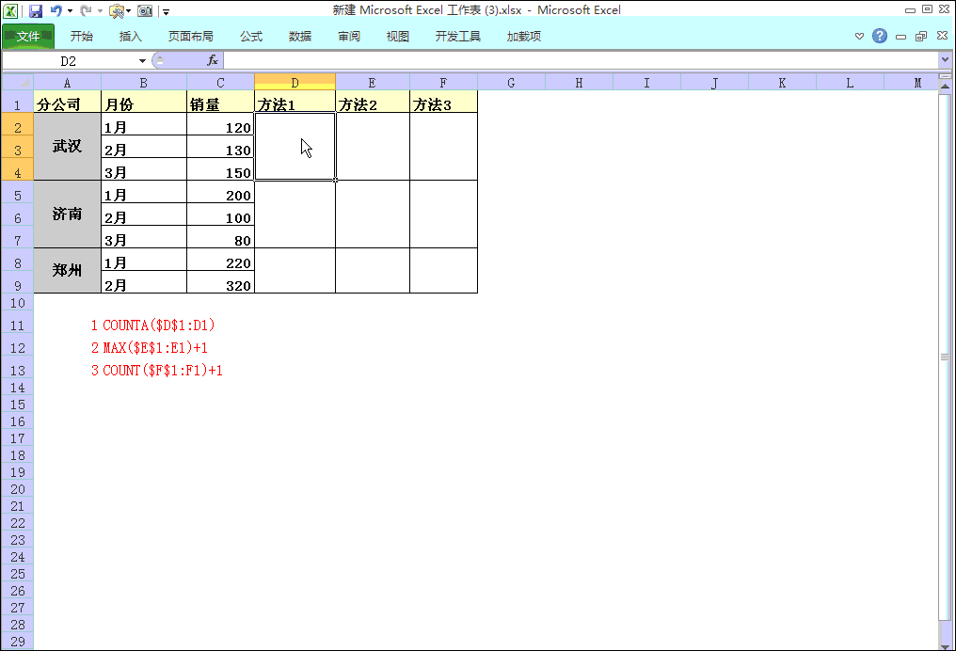The width and height of the screenshot is (956, 651).
Task: Click the merged empty cell E5 under 方法2
Action: (x=373, y=214)
